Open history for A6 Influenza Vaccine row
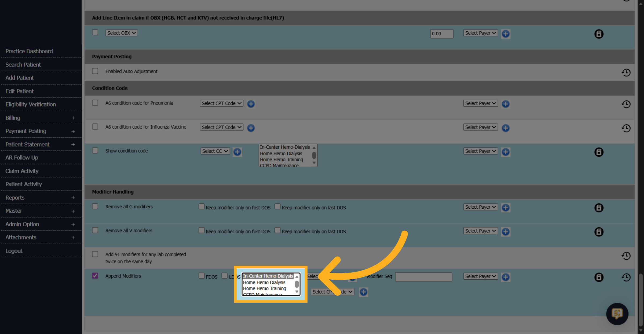Screen dimensions: 644x334 (626, 128)
